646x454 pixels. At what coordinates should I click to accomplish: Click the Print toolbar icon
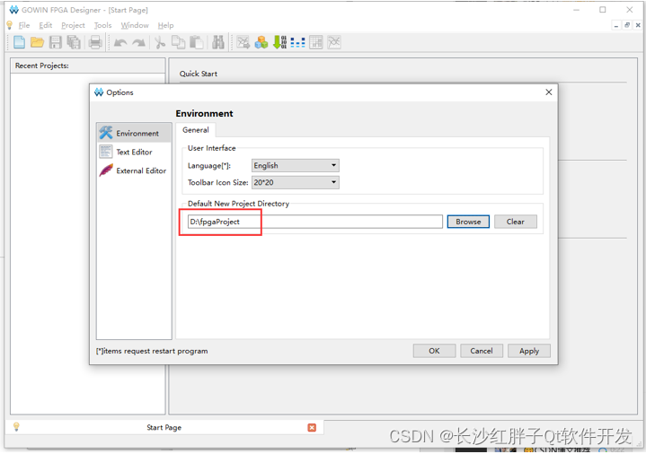[x=95, y=42]
